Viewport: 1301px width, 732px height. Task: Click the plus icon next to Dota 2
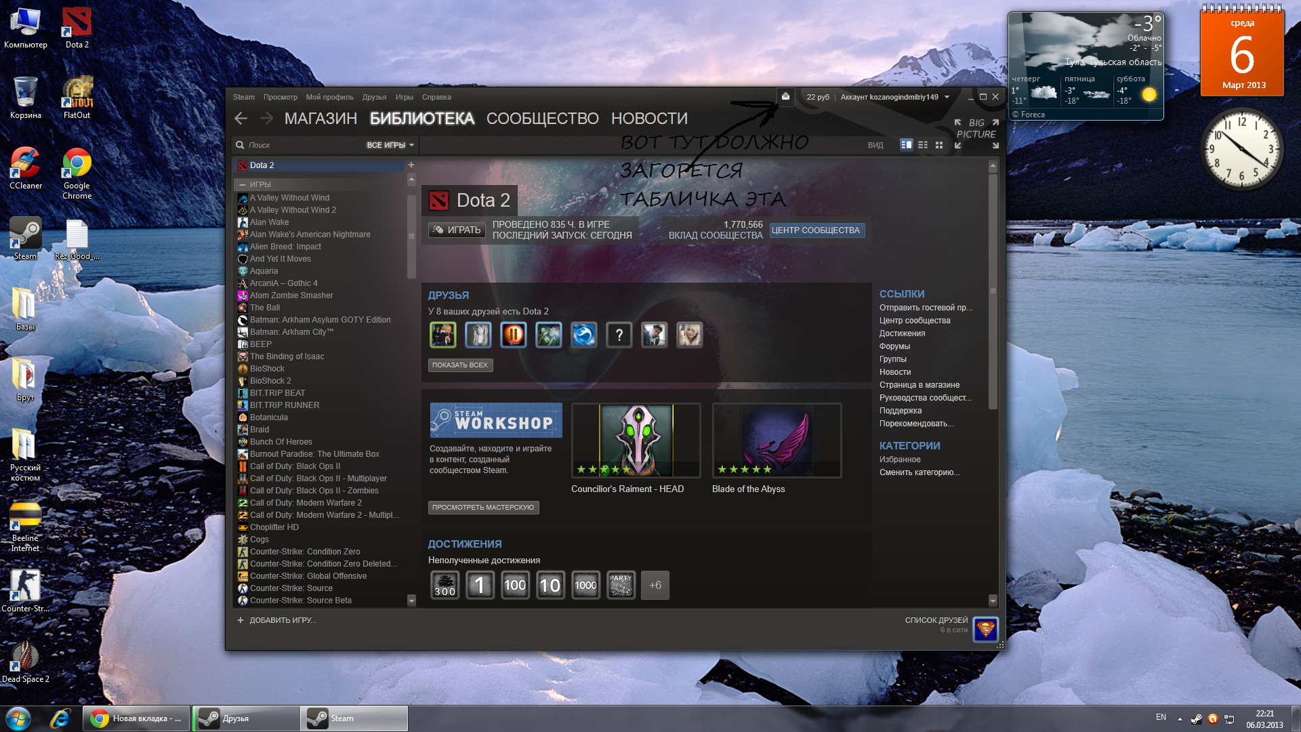[x=411, y=165]
